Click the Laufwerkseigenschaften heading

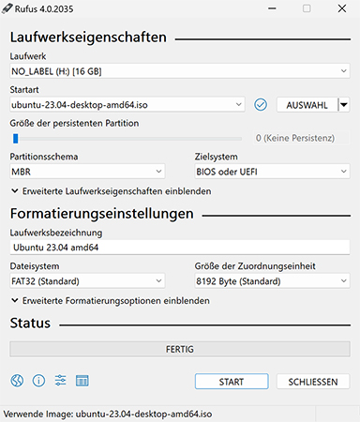coord(88,37)
